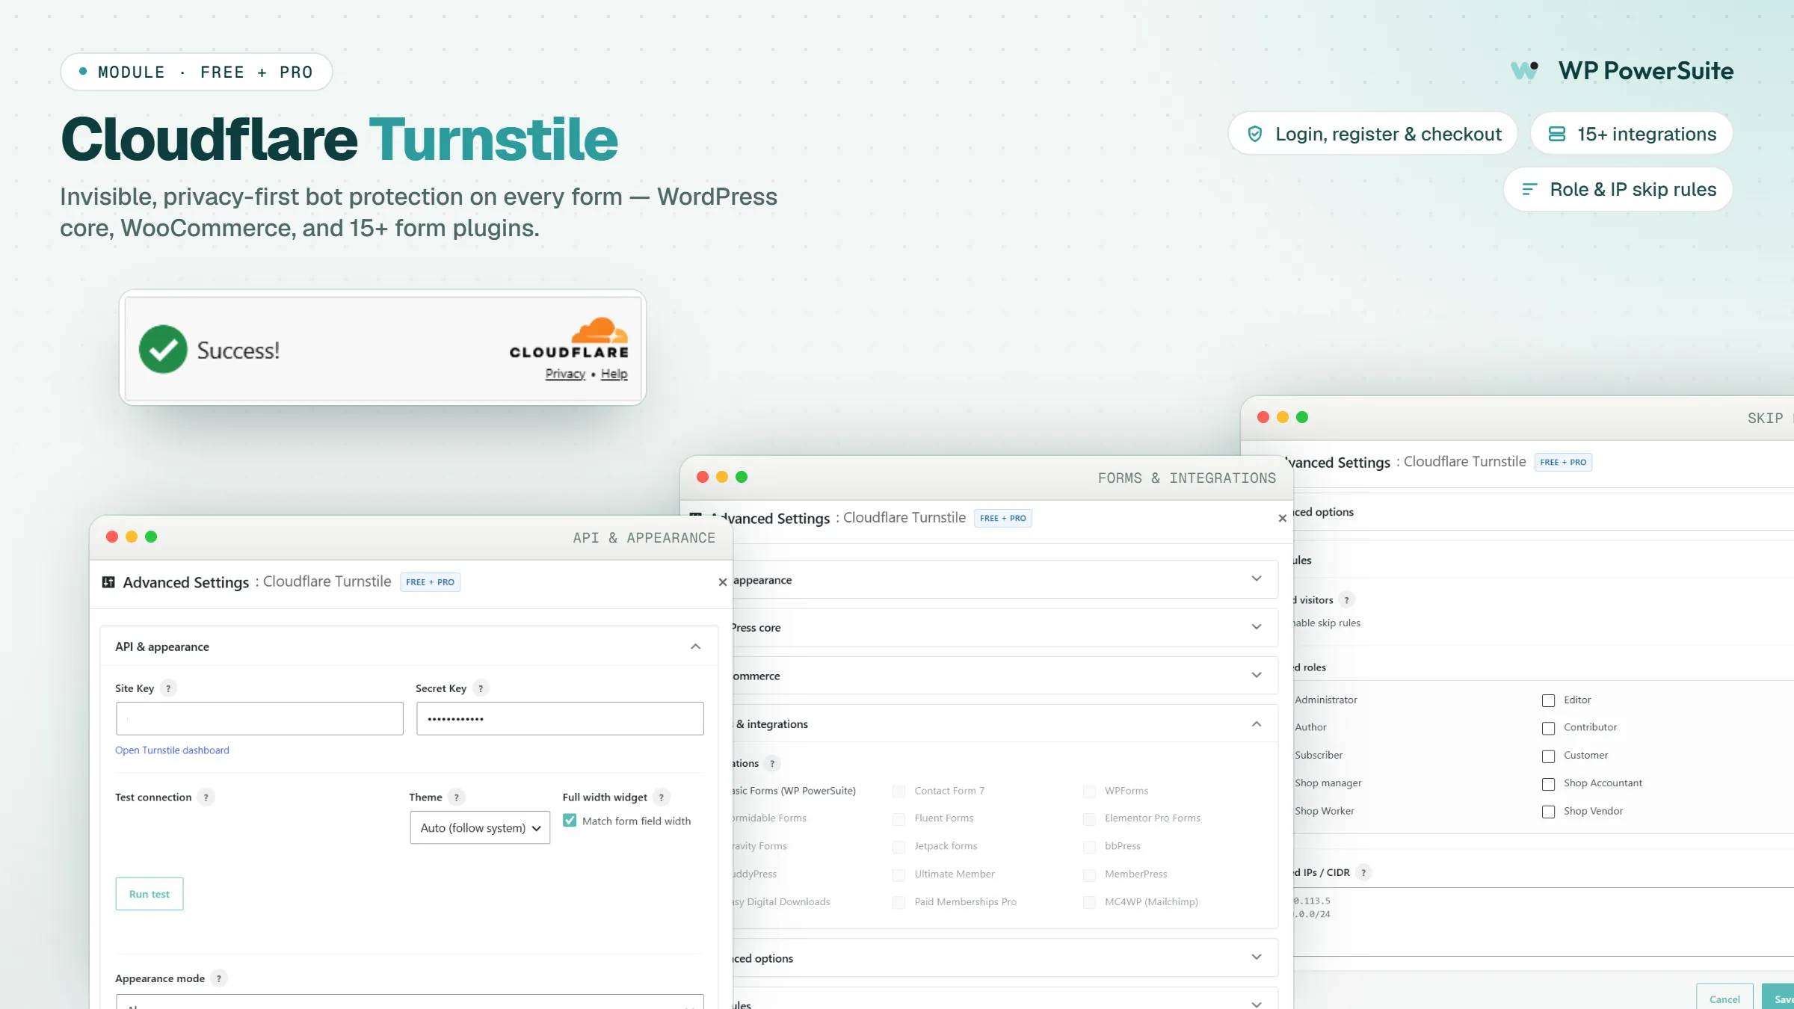Image resolution: width=1794 pixels, height=1009 pixels.
Task: Focus the Secret Key password field
Action: [x=560, y=718]
